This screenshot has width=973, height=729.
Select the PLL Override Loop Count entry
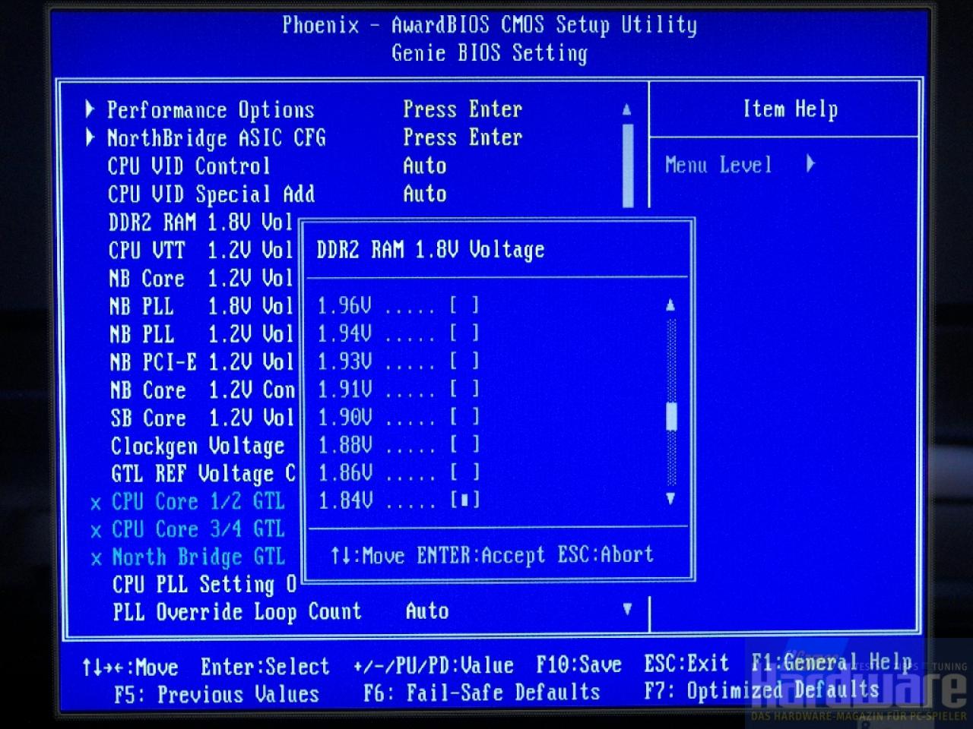tap(236, 612)
